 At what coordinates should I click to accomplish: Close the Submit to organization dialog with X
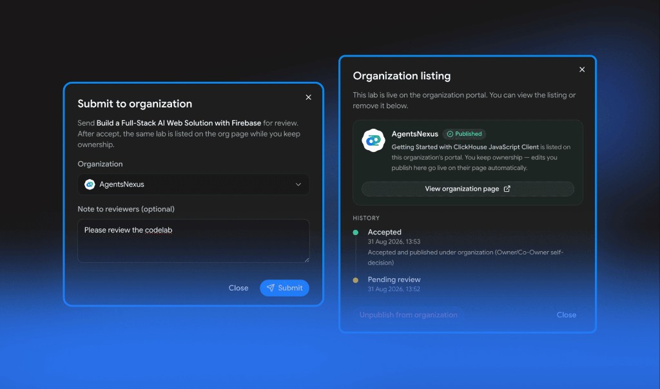[x=308, y=97]
